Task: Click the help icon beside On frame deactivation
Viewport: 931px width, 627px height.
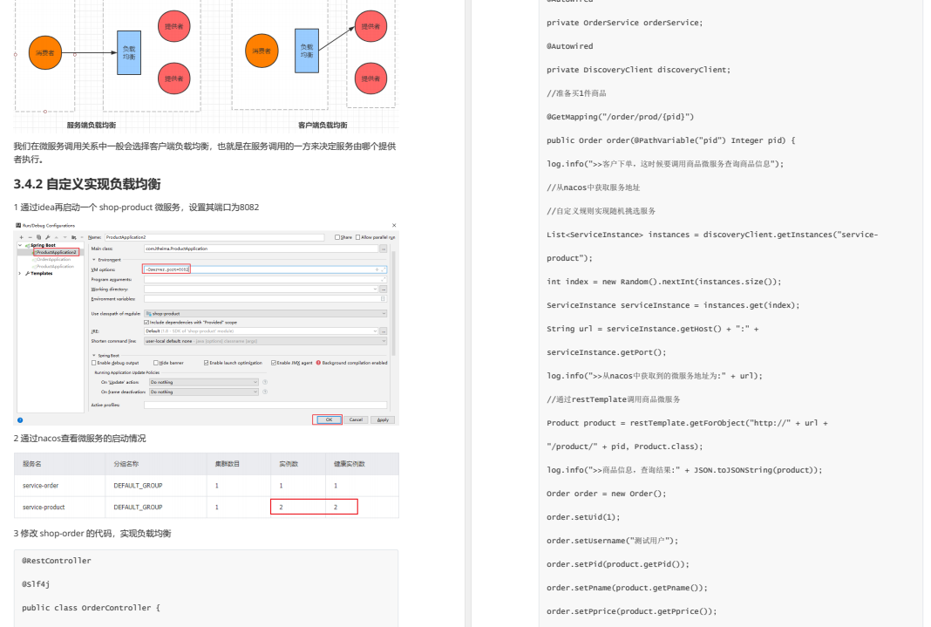Action: point(265,392)
